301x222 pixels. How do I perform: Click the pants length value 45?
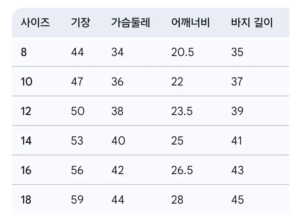click(x=237, y=200)
